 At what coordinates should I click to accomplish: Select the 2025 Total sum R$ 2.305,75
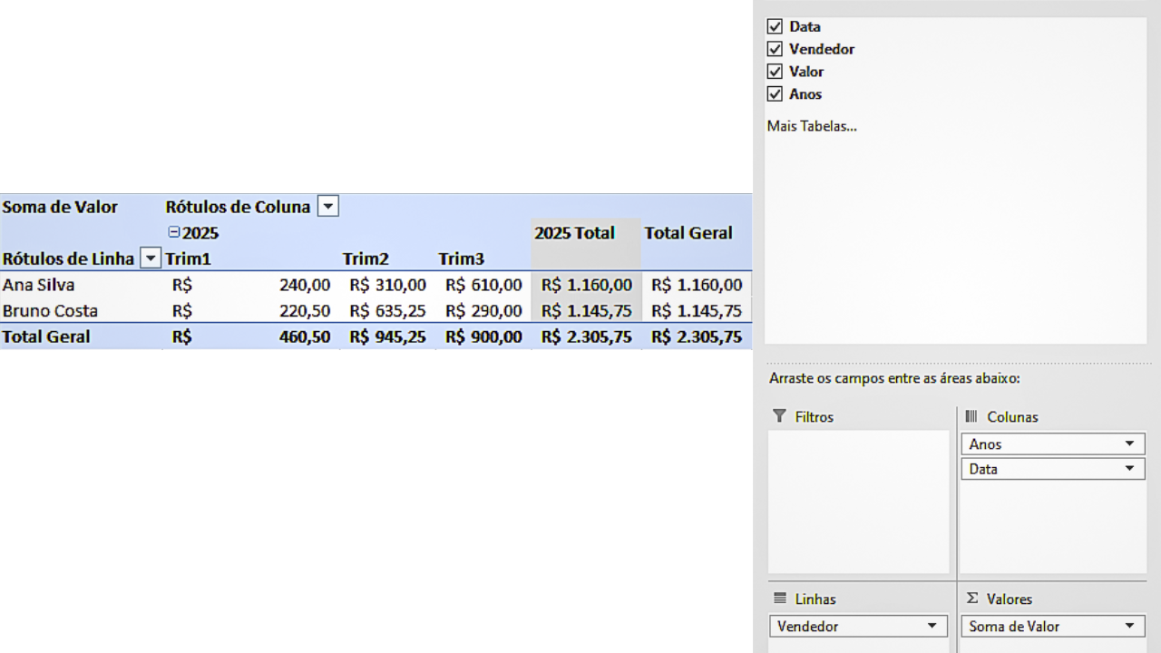tap(586, 336)
